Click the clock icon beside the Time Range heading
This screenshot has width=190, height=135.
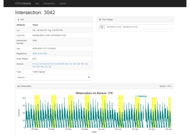point(100,19)
